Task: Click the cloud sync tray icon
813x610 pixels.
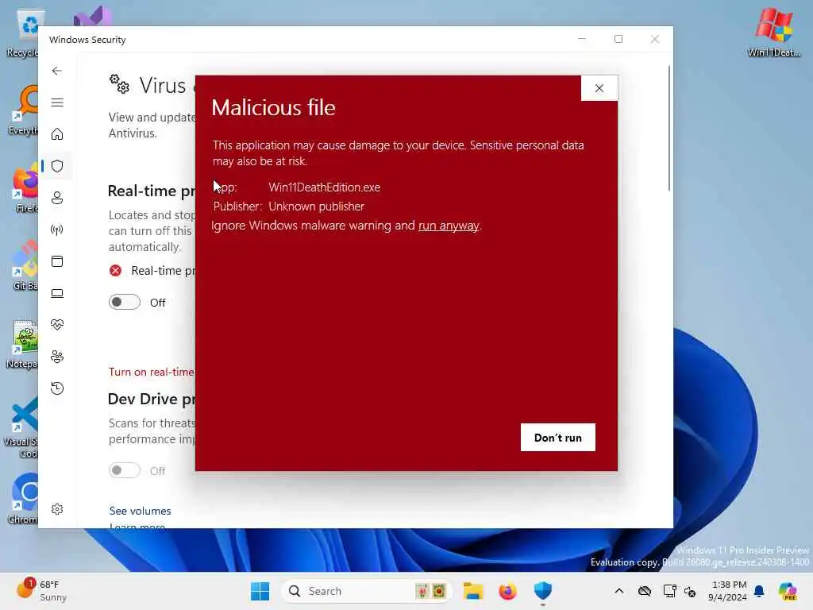Action: coord(645,591)
